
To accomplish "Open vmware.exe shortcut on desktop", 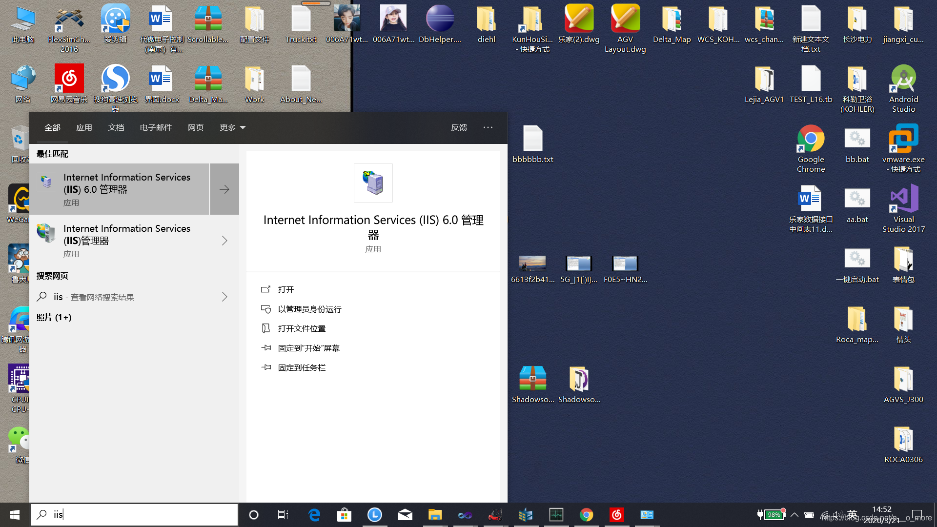I will [x=903, y=149].
